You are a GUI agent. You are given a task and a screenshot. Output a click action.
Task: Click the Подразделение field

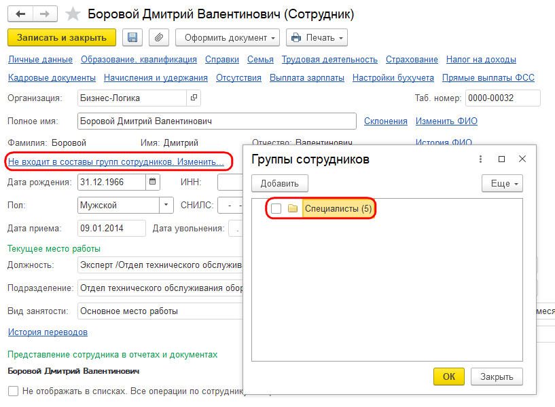[x=160, y=288]
